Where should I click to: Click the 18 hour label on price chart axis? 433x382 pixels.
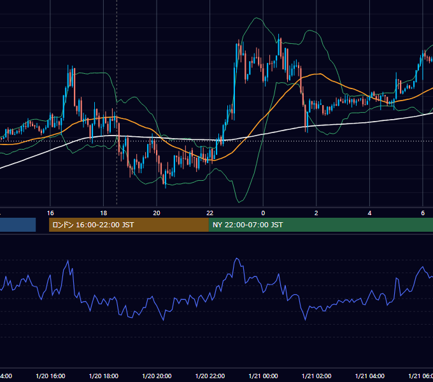pos(104,213)
